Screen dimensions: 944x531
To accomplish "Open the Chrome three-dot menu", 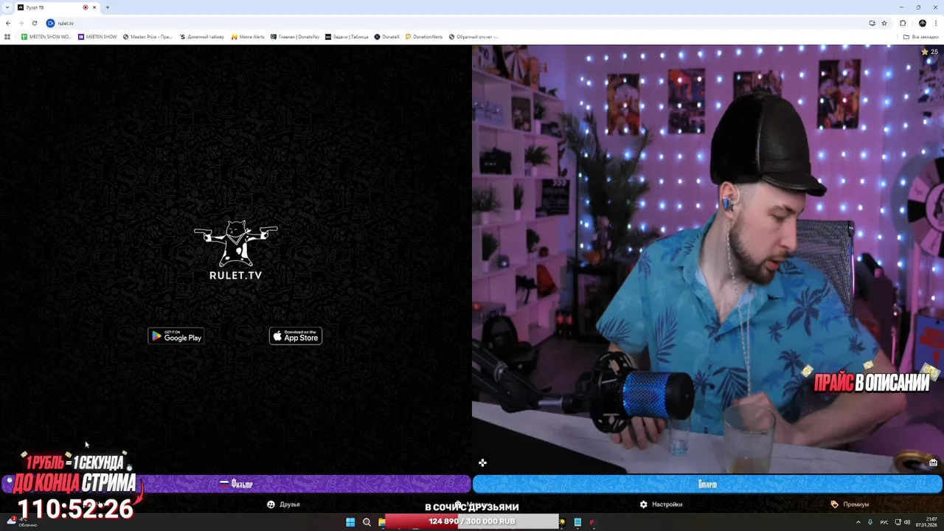I will [x=935, y=23].
